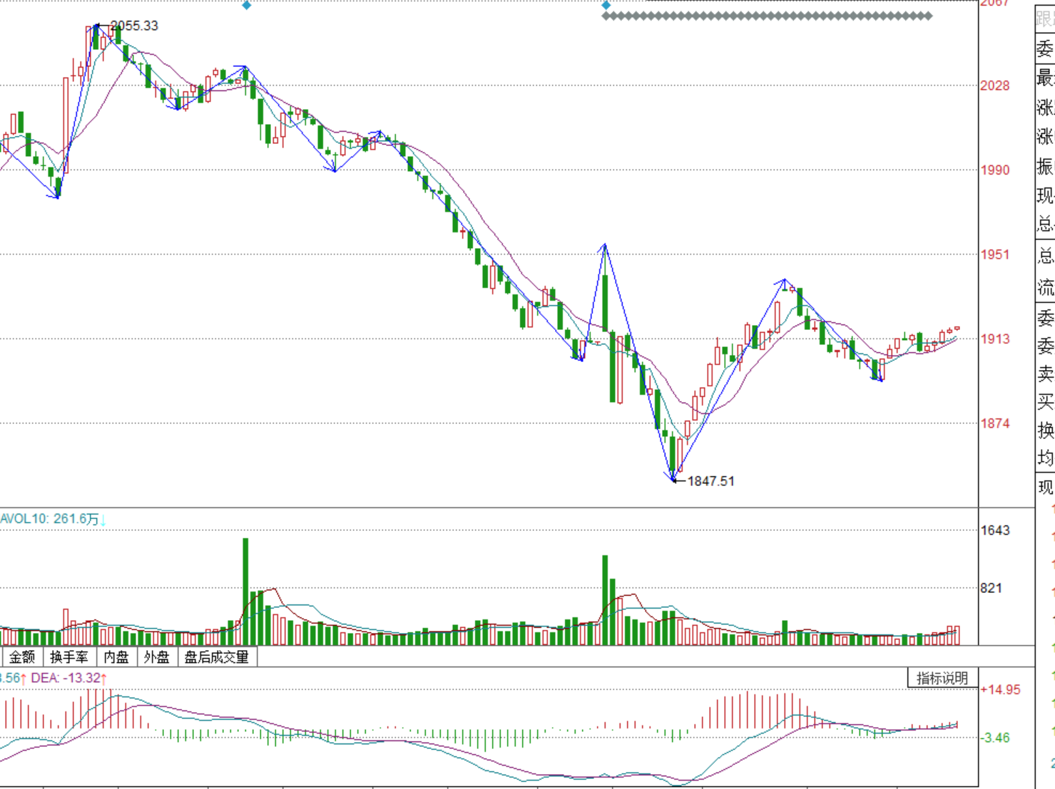
Task: Open the 换手率 tab
Action: click(69, 657)
